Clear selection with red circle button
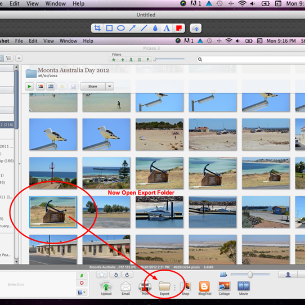 [x=82, y=283]
